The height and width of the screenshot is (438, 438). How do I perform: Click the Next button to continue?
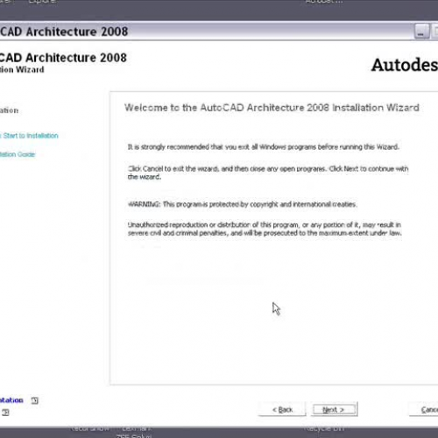pyautogui.click(x=335, y=409)
